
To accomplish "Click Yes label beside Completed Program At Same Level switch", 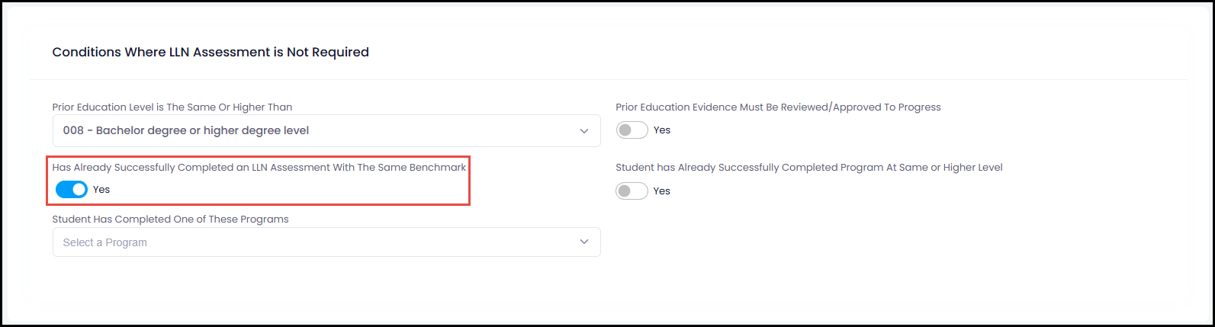I will (x=662, y=191).
